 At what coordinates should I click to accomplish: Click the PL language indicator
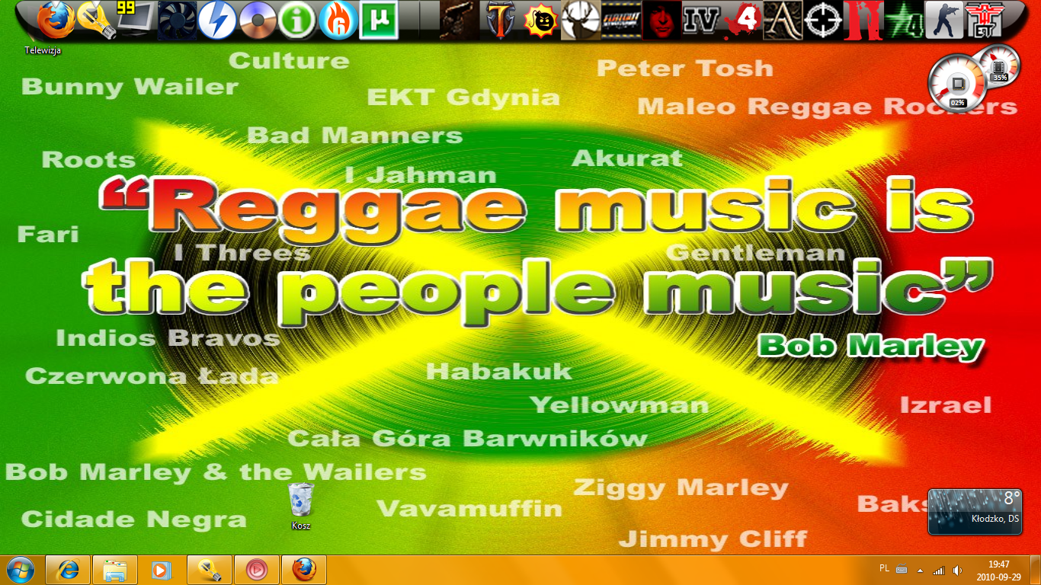884,568
